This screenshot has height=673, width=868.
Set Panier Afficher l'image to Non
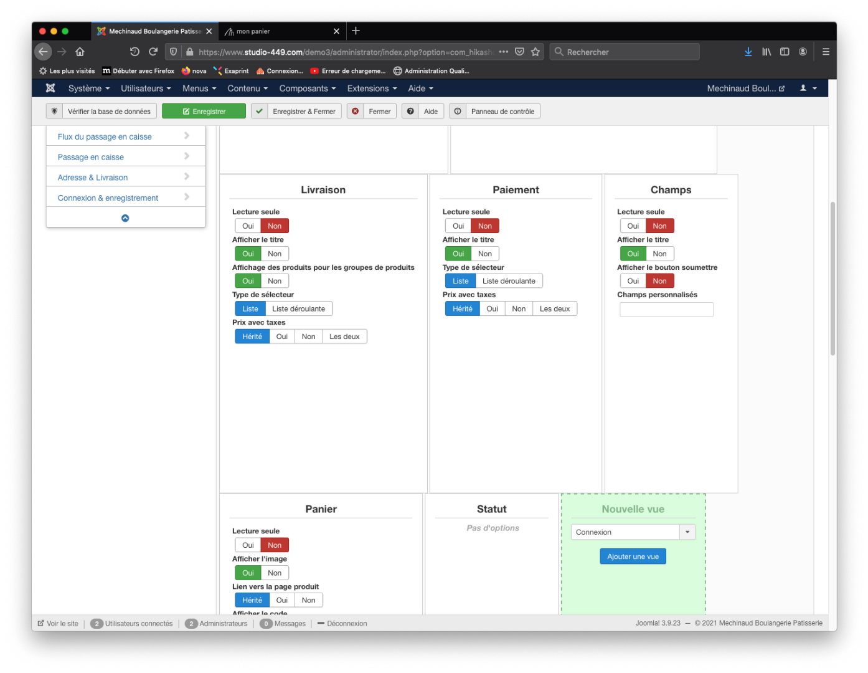click(275, 573)
